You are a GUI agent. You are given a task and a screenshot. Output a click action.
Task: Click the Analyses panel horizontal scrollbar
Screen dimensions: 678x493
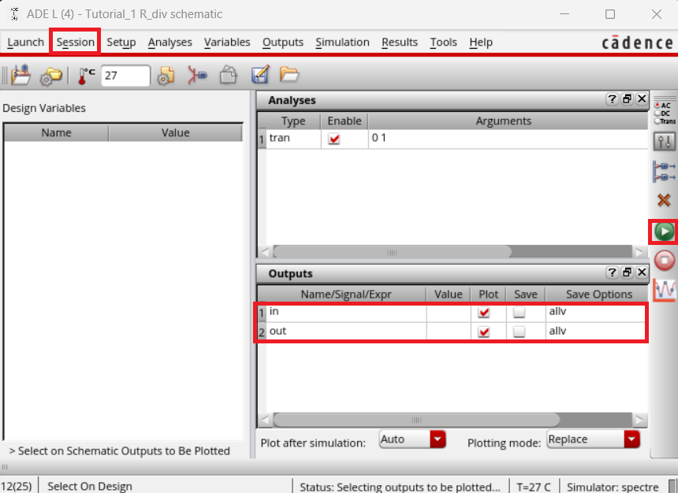point(392,252)
